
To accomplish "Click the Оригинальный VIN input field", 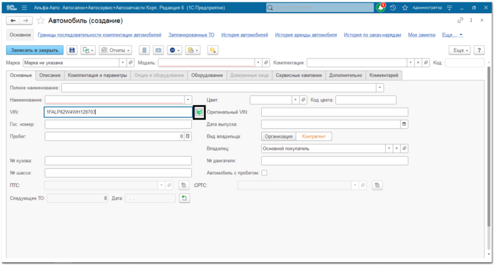I will 334,112.
